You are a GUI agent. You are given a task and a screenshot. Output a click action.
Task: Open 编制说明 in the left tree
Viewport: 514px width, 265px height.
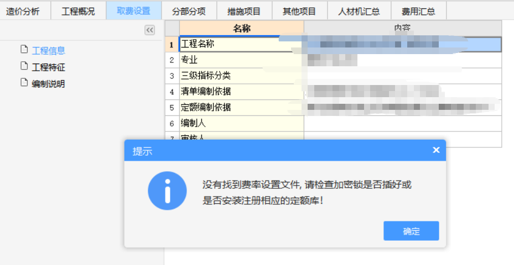(x=49, y=84)
